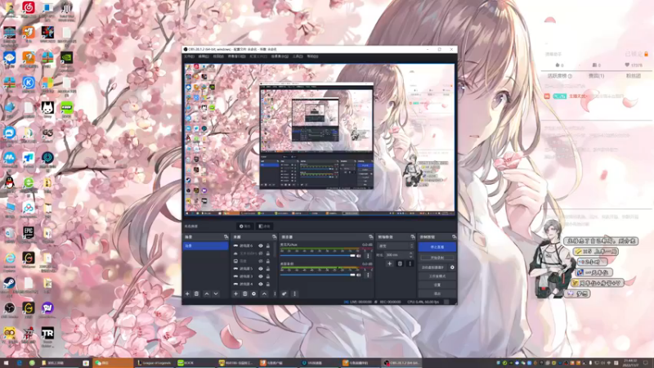Pop out the Audio Mixer dock panel
This screenshot has width=654, height=368.
click(x=370, y=237)
